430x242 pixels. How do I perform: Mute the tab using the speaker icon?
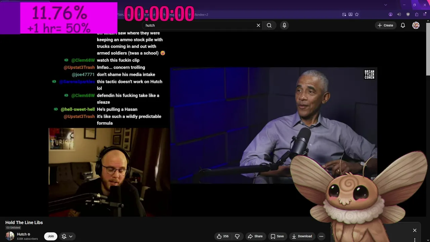(x=399, y=14)
